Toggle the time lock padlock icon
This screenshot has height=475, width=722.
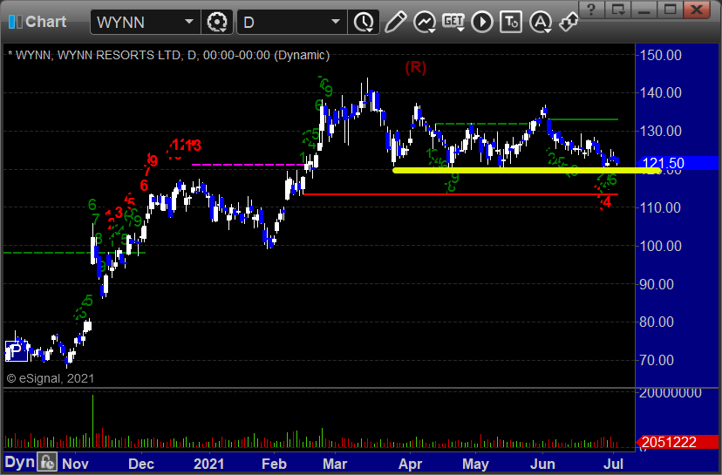click(x=47, y=462)
